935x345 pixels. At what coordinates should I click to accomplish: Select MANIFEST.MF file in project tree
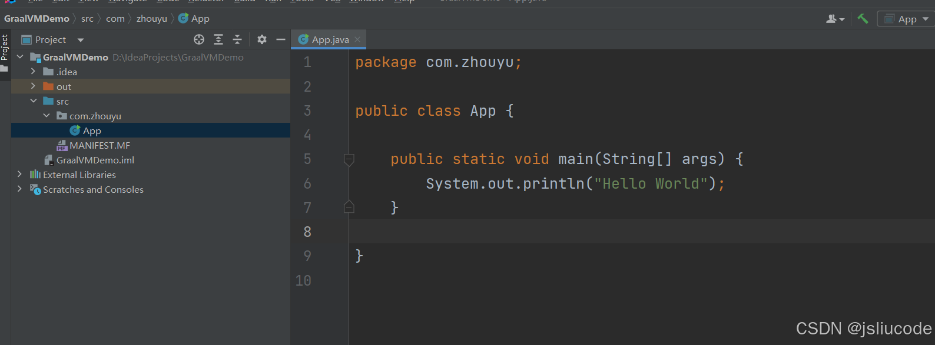coord(100,145)
